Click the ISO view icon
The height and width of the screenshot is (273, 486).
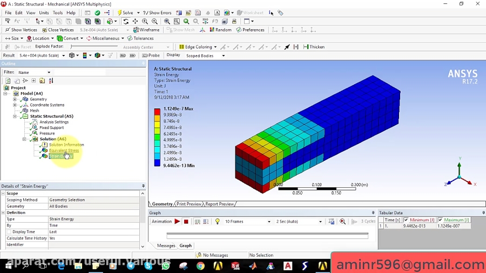point(205,22)
